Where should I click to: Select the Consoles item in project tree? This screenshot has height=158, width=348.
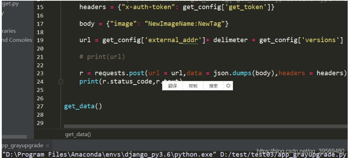[17, 40]
